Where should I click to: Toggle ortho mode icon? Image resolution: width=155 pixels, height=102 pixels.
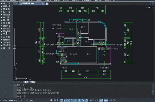(x=58, y=100)
